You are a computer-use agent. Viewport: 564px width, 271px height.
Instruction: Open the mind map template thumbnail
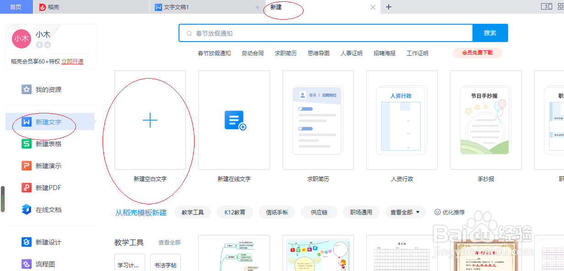coord(234,253)
